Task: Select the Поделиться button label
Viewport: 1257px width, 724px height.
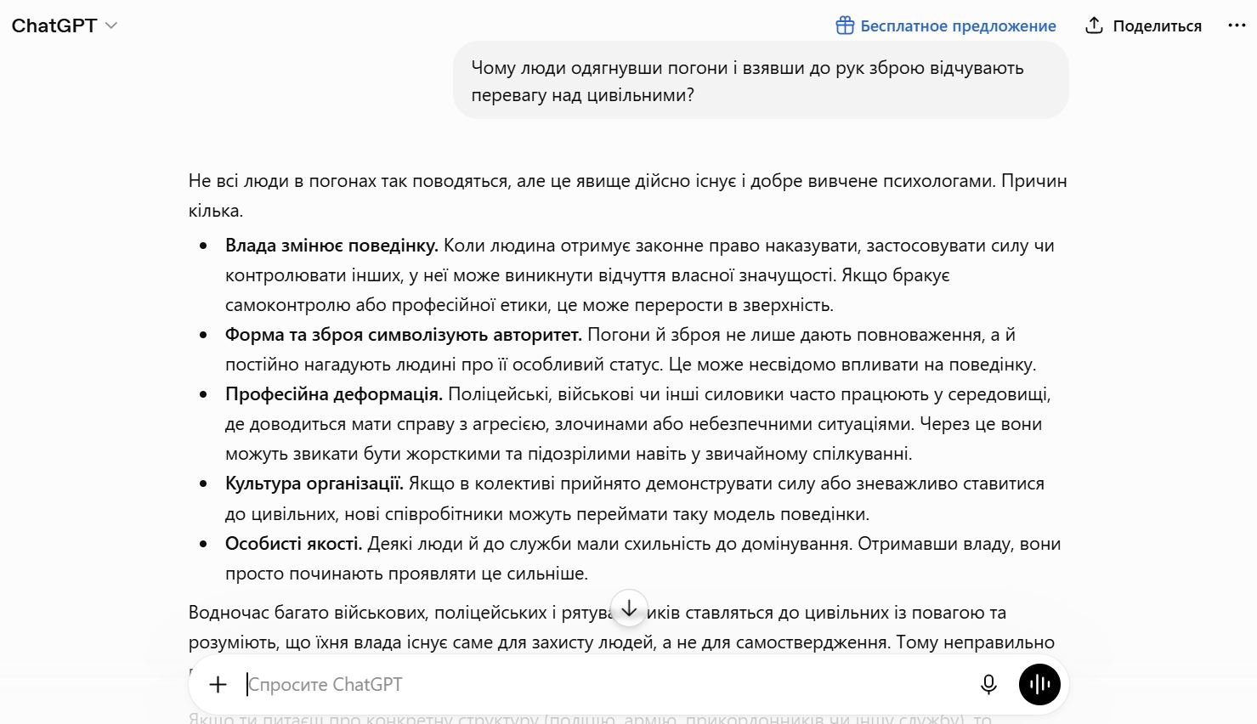Action: 1157,25
